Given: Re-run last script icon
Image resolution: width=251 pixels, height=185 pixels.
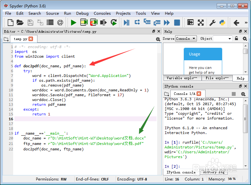Looking at the screenshot, I should pyautogui.click(x=114, y=22).
